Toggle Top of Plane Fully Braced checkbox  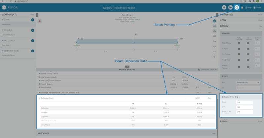239,43
